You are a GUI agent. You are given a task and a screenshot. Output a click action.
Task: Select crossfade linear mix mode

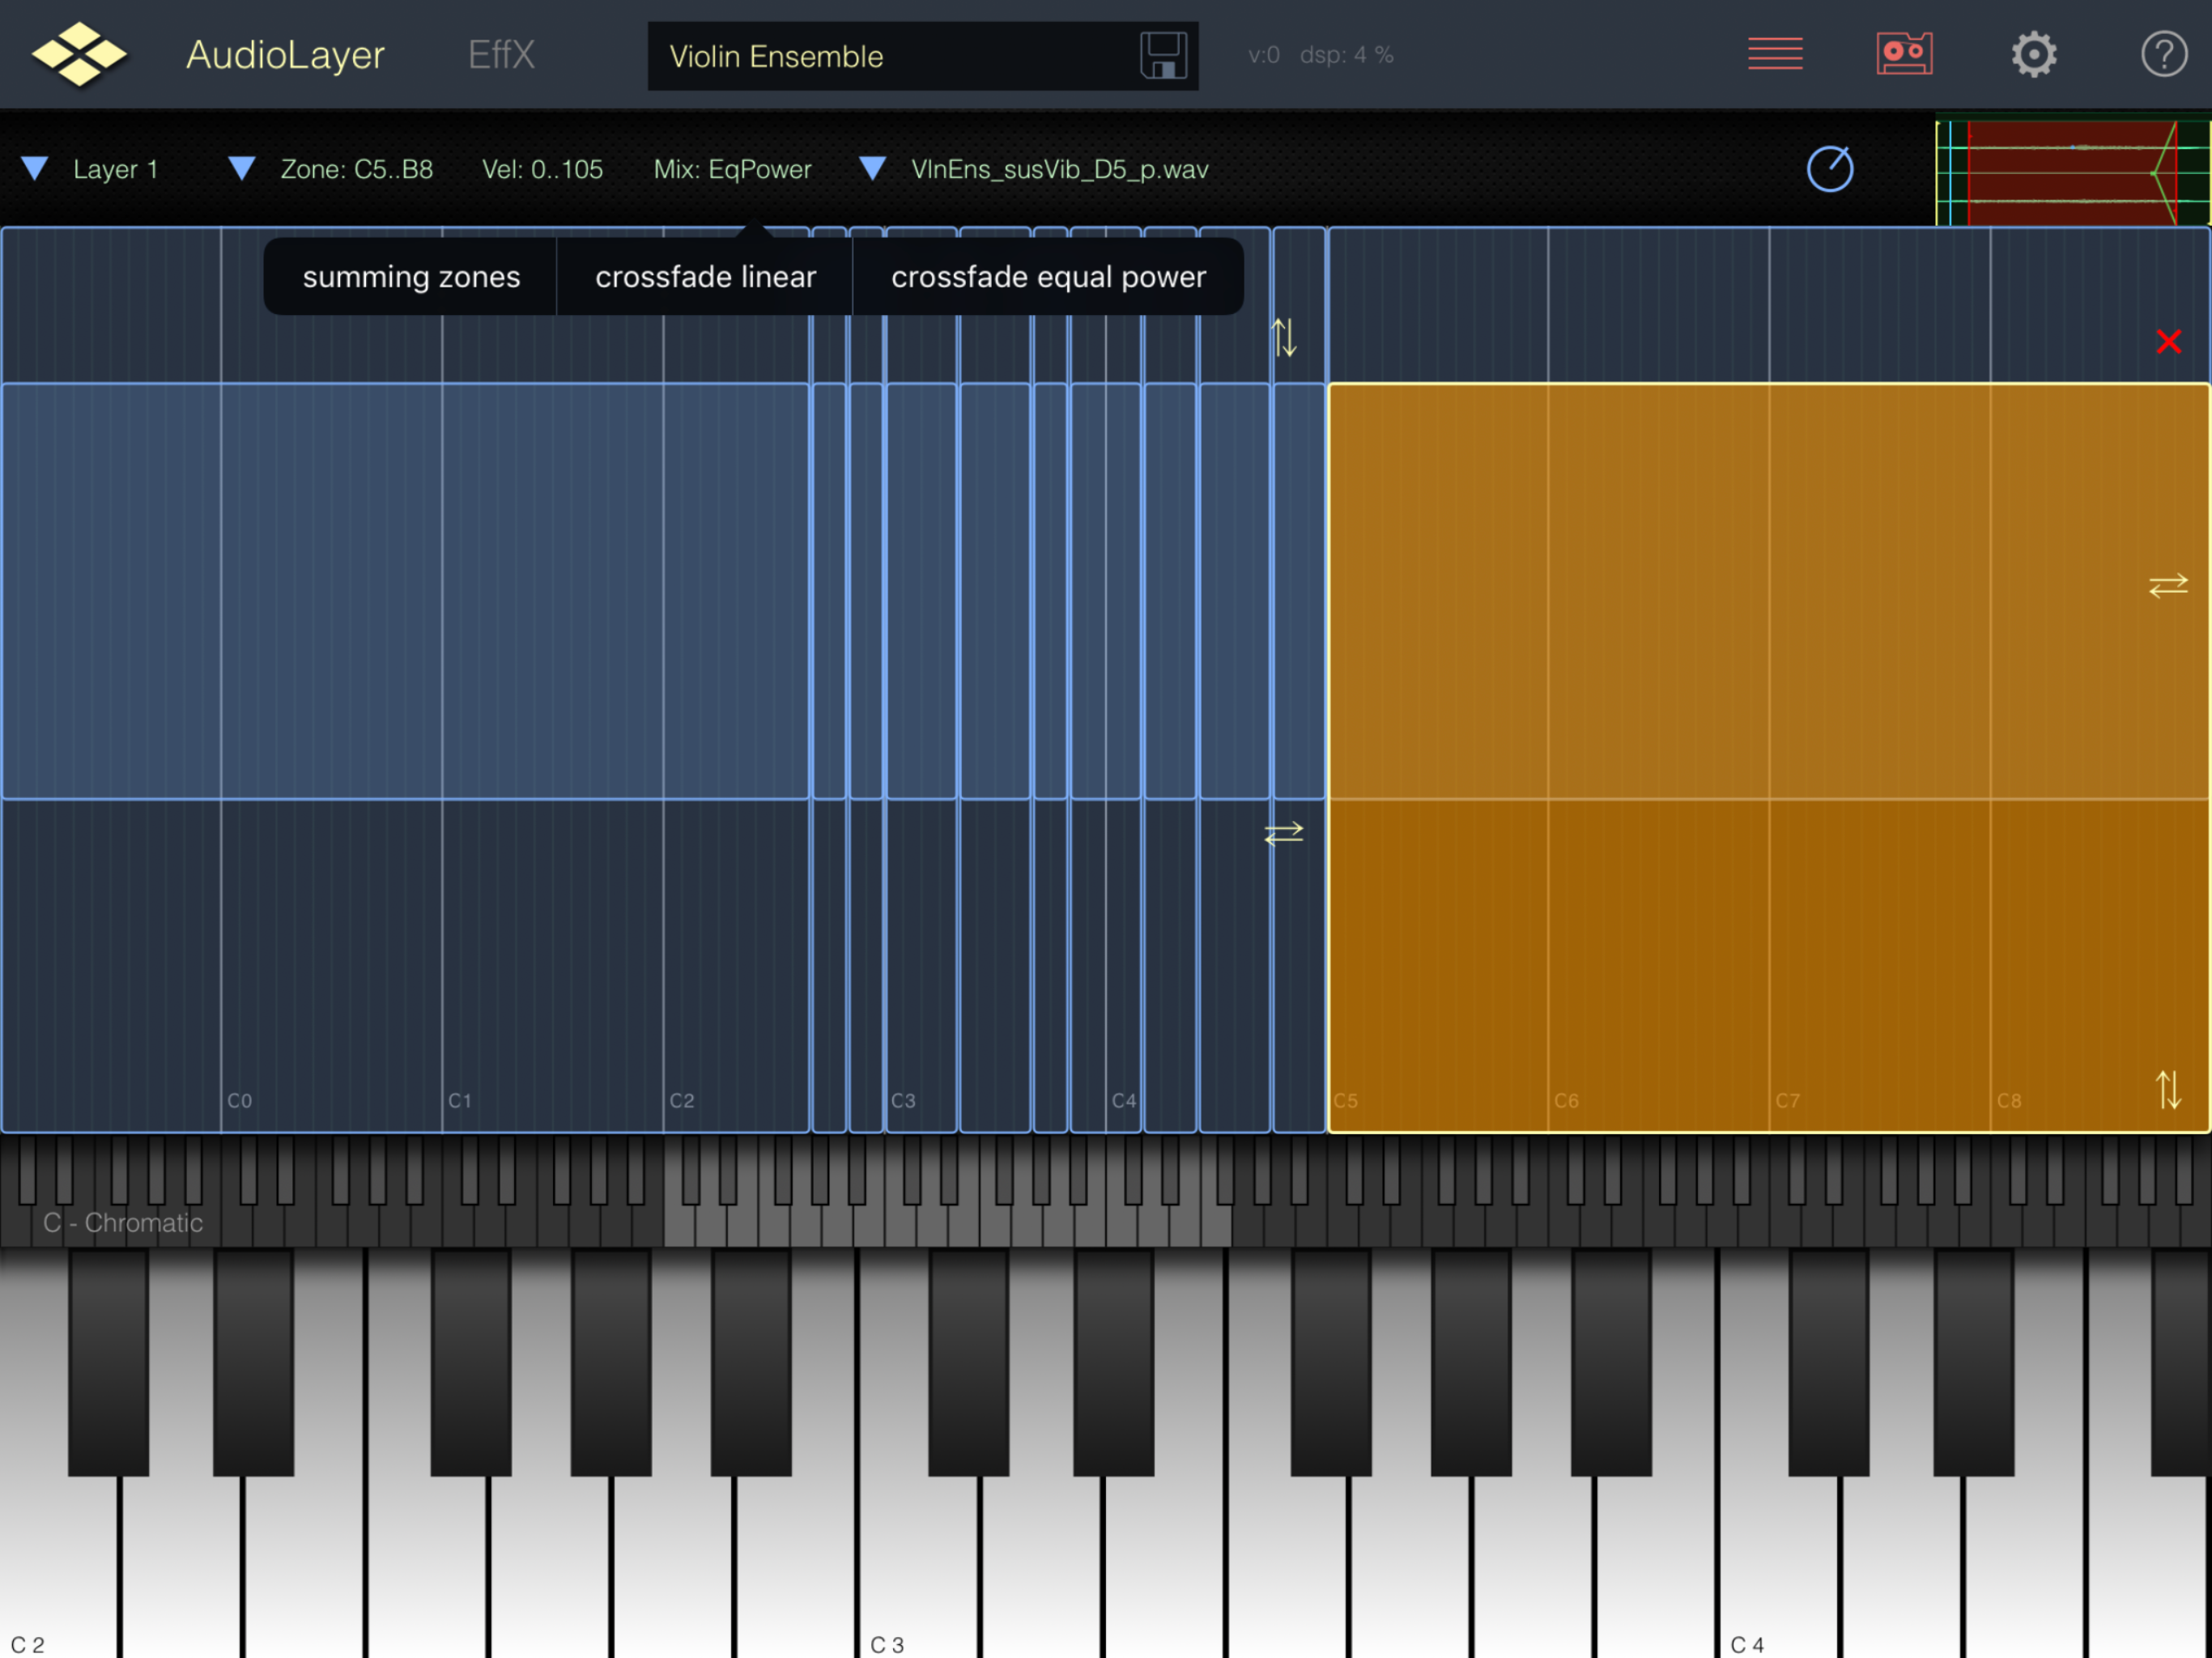705,277
